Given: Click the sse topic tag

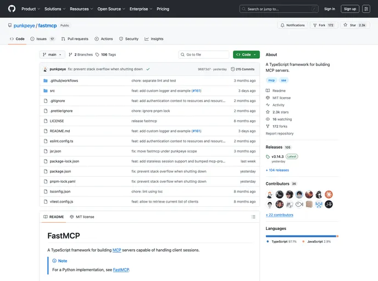Looking at the screenshot, I should click(x=283, y=81).
